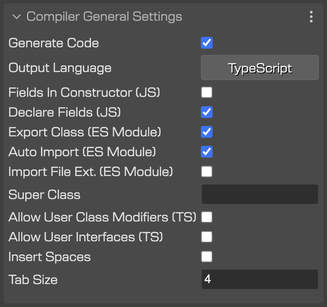Screen dimensions: 327x307
Task: Click the Super Class label
Action: (x=45, y=194)
